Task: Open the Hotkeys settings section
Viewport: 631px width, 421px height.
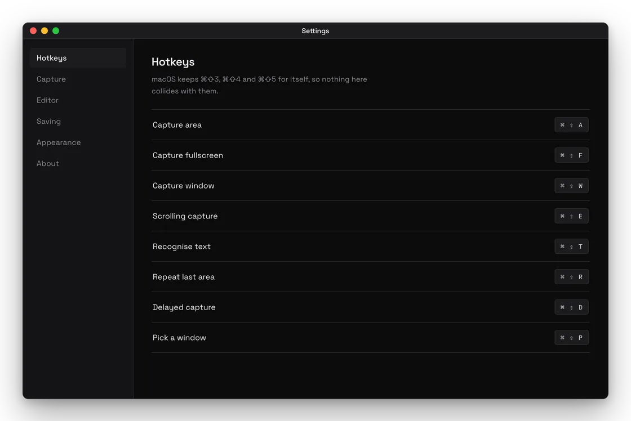Action: [x=78, y=58]
